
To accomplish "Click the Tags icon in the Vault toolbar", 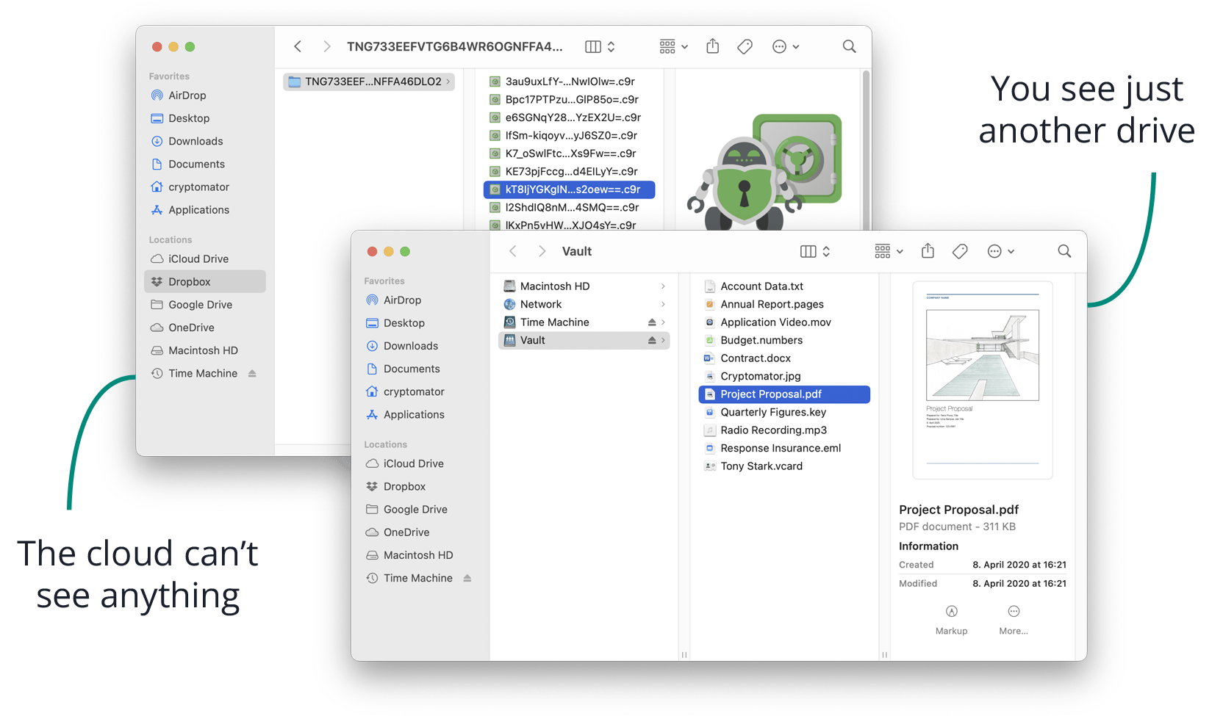I will (959, 250).
